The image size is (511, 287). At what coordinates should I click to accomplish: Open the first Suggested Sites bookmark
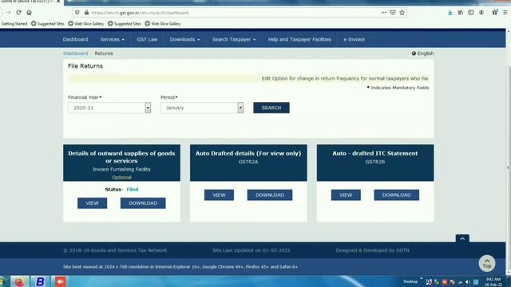48,24
